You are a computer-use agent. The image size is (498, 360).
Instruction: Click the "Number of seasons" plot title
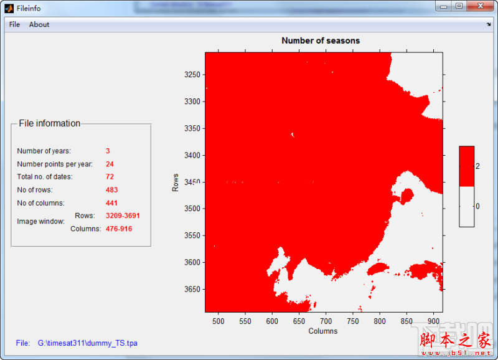pyautogui.click(x=321, y=40)
